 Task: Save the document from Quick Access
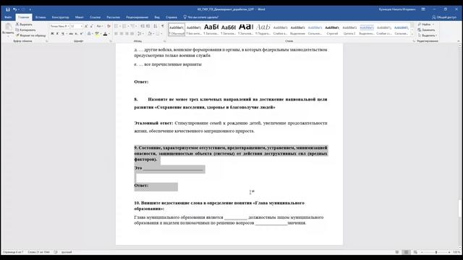click(8, 9)
